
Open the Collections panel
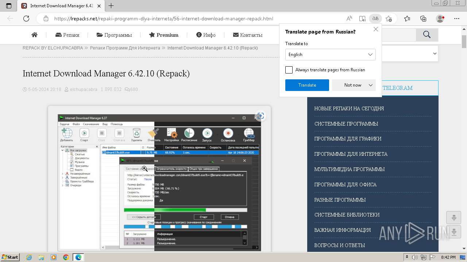[423, 19]
